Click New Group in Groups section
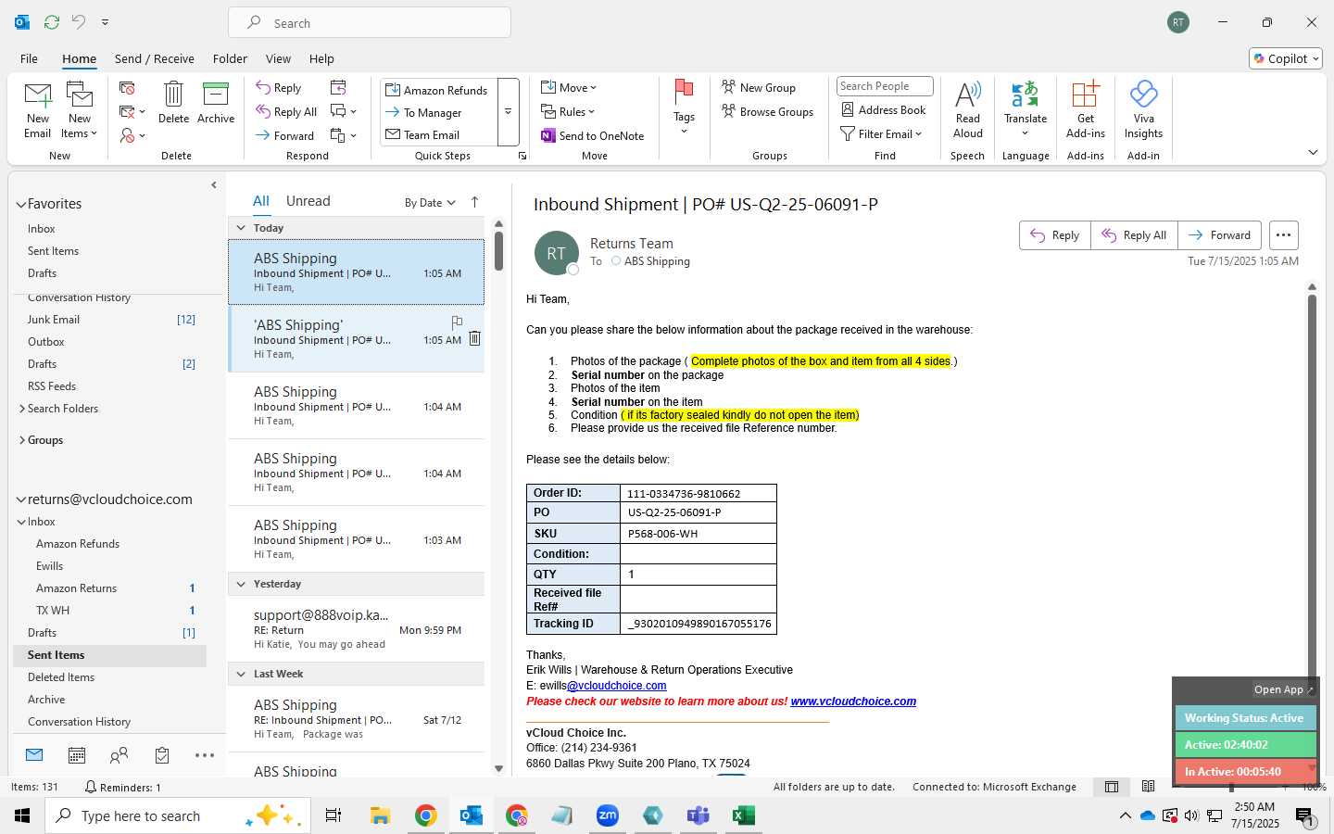This screenshot has width=1334, height=834. click(x=759, y=87)
